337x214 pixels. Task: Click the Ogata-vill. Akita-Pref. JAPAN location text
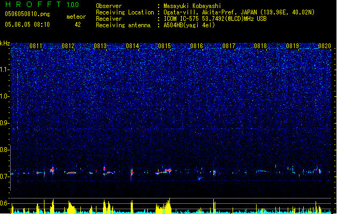[x=239, y=12]
